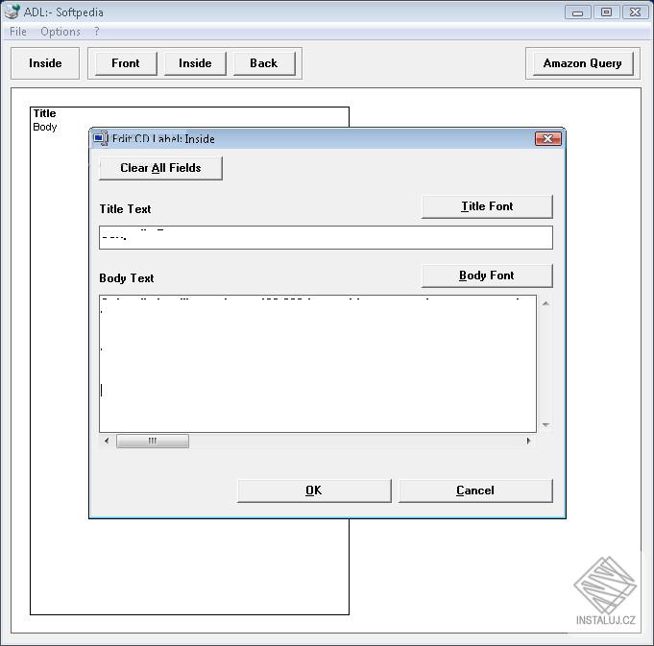Maximize the ADL main window
The image size is (654, 646).
[606, 12]
